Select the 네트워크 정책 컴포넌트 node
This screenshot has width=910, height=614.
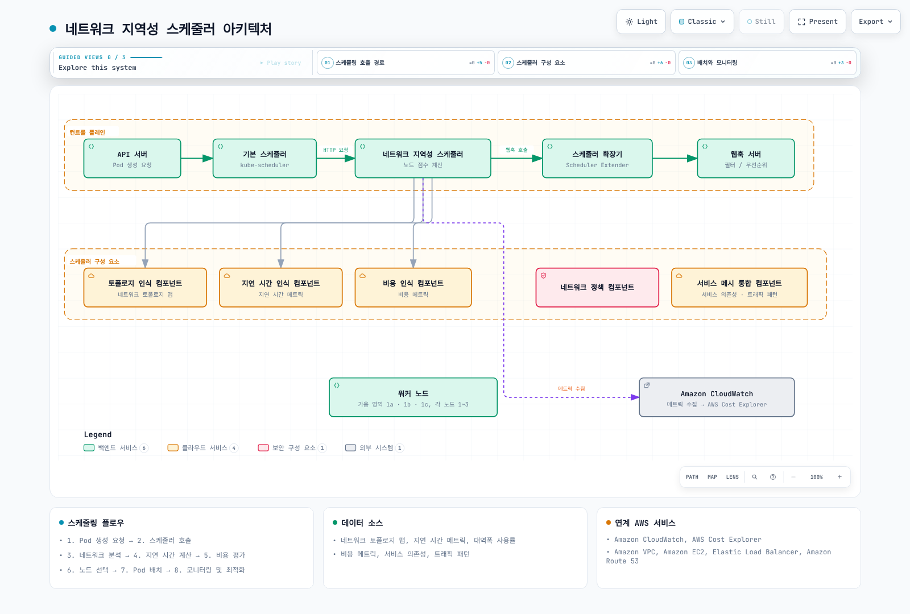(x=597, y=288)
